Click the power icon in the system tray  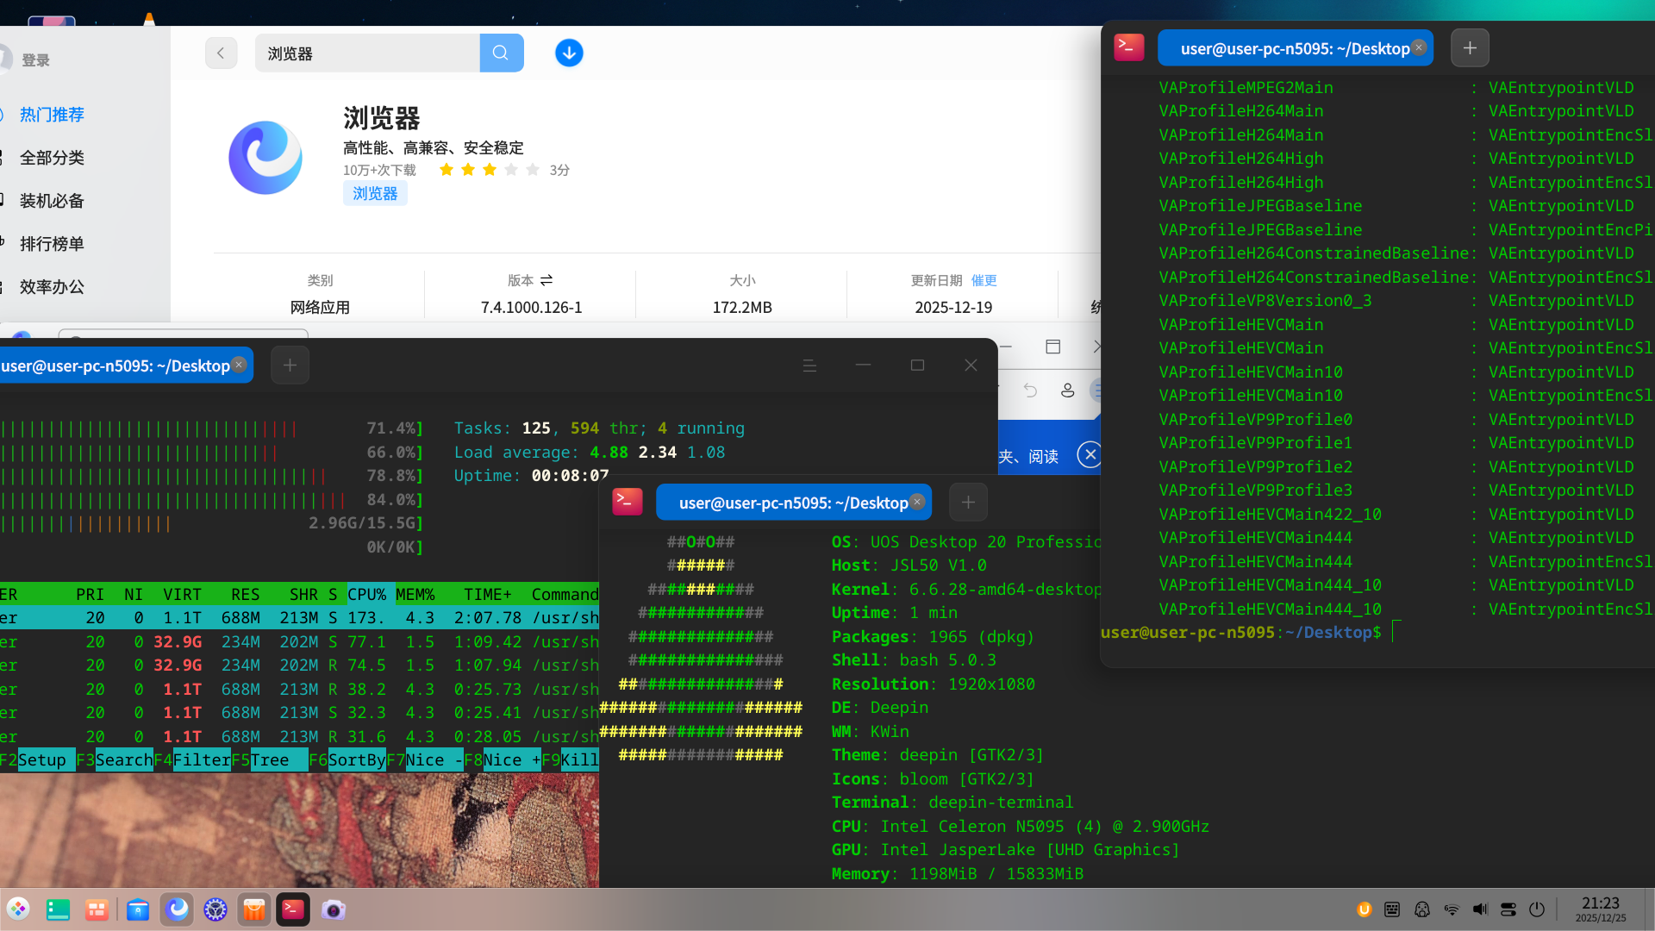coord(1538,909)
